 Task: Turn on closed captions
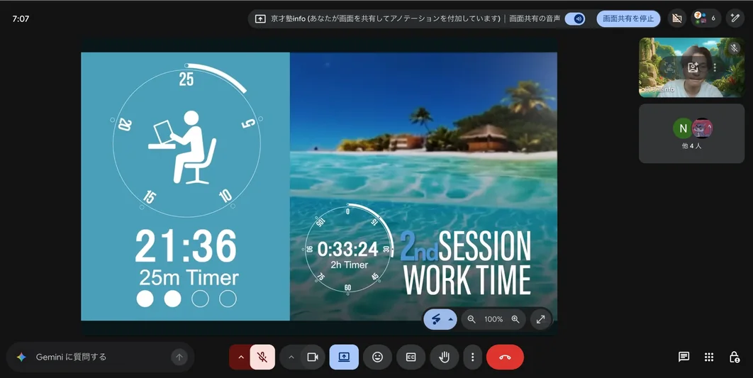(411, 357)
